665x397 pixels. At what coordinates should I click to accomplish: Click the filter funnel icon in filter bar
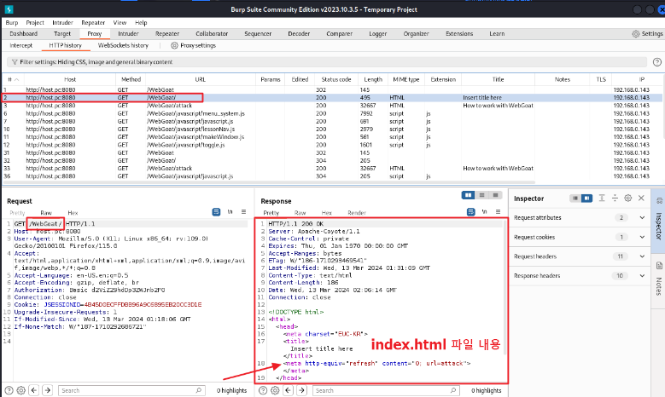(15, 62)
